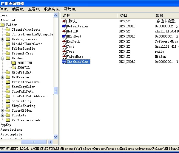Viewport: 179px width, 153px height.
Task: Expand the DesktopProcess tree node
Action: tap(2, 39)
